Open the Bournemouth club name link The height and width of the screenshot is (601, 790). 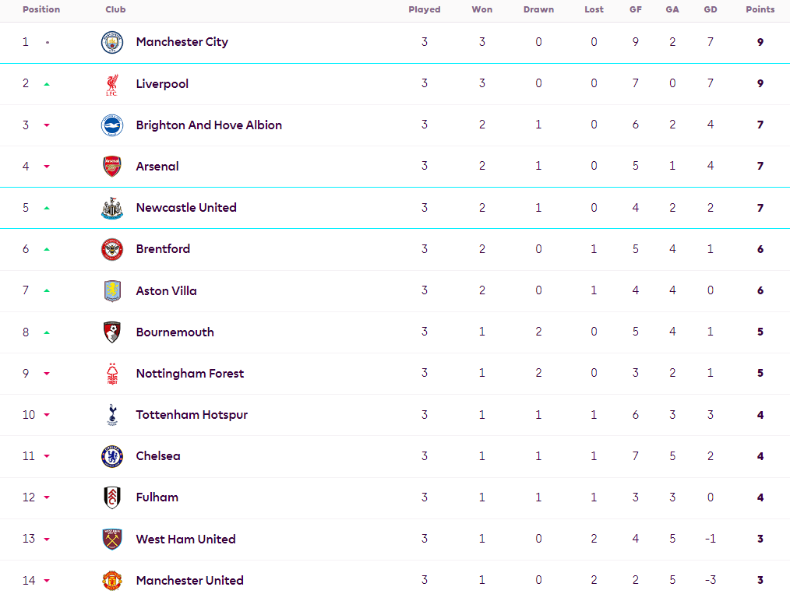click(175, 332)
